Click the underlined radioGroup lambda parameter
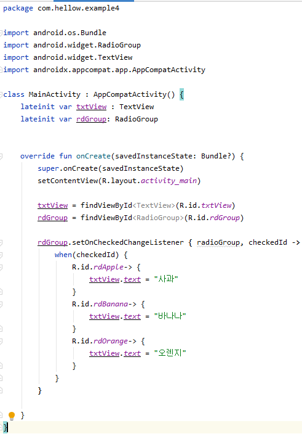This screenshot has height=439, width=302. (218, 242)
